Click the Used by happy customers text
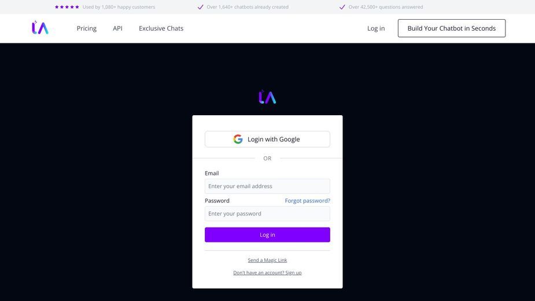Screen dimensions: 535x301 tap(119, 7)
